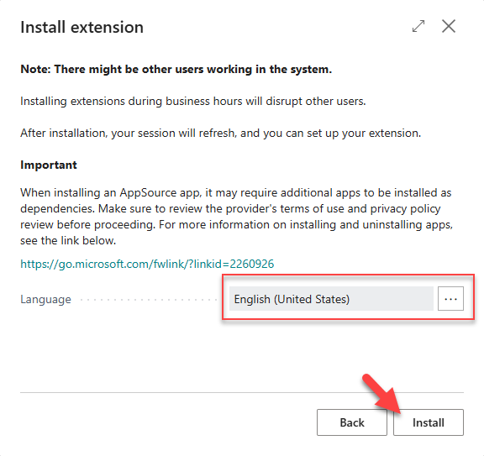Click the dotted leader beside Language

click(149, 300)
